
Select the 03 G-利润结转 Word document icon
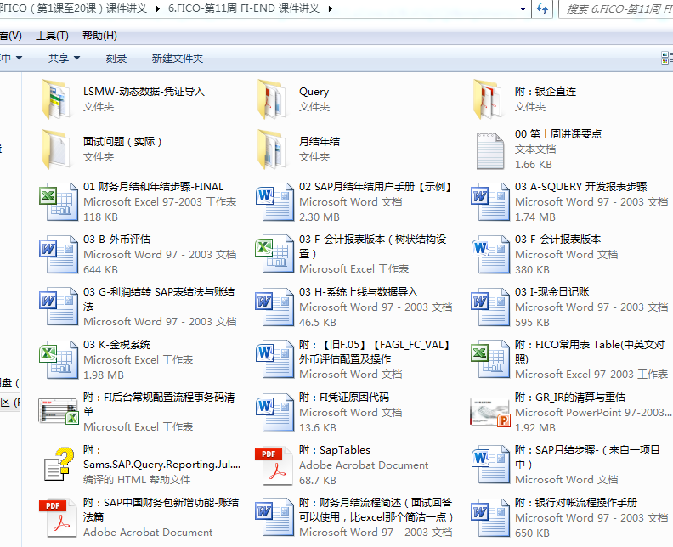(59, 307)
